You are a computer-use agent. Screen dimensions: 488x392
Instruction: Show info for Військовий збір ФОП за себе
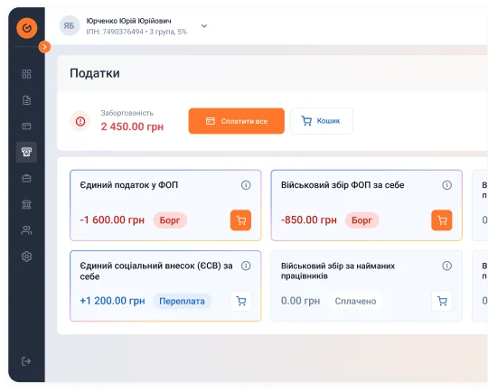click(447, 185)
